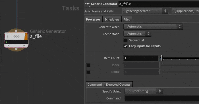Open the Generate When dropdown
The image size is (199, 104).
click(x=153, y=27)
